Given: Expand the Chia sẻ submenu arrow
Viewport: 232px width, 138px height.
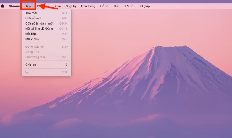Looking at the screenshot, I should tap(66, 65).
